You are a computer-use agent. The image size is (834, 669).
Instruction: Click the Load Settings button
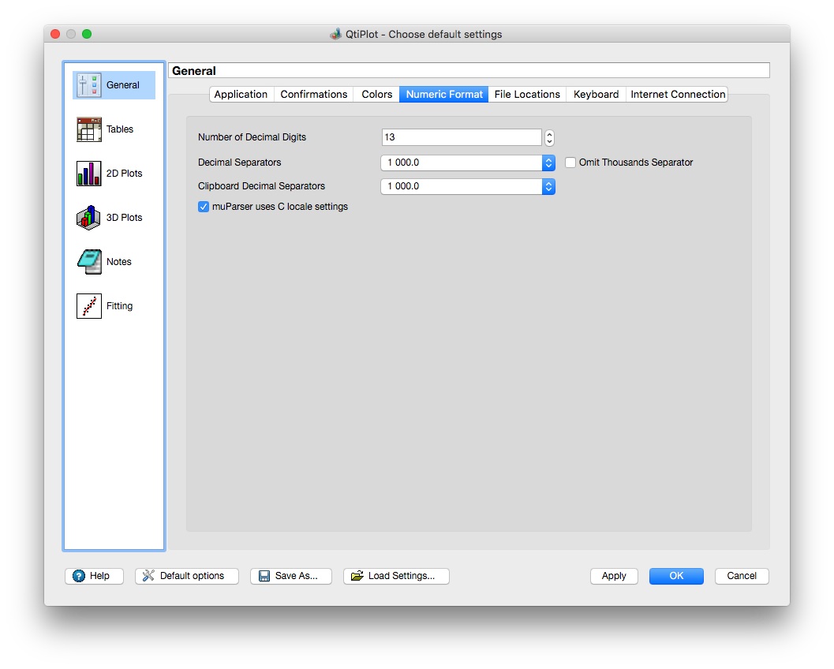[396, 576]
